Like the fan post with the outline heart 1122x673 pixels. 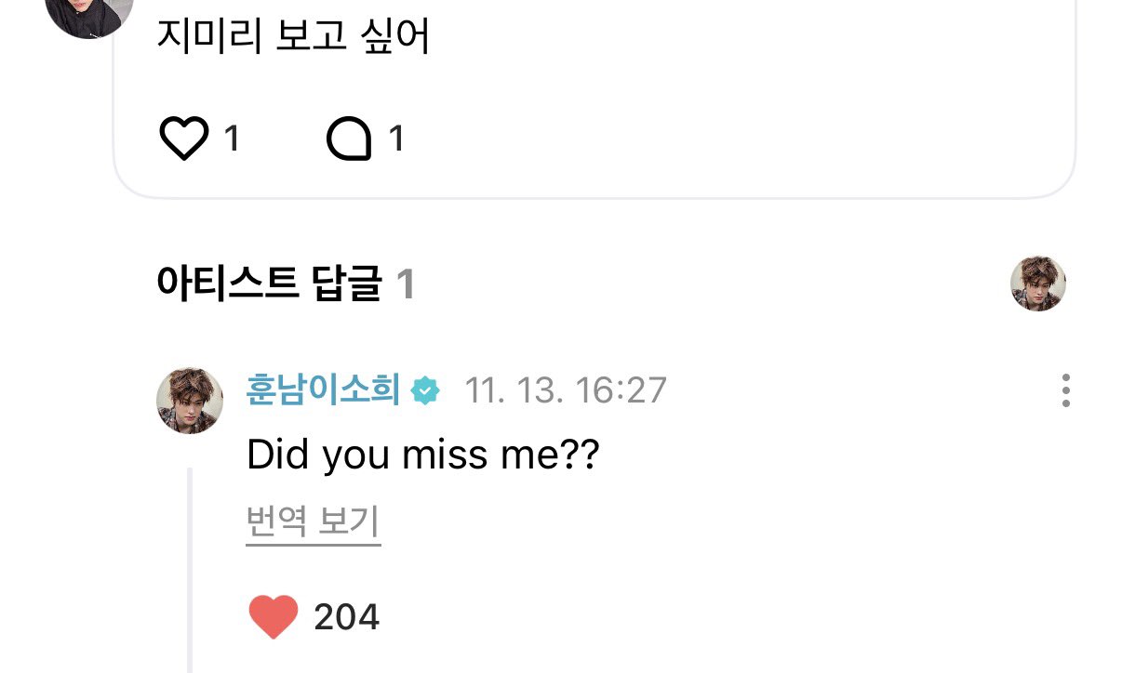pos(184,139)
